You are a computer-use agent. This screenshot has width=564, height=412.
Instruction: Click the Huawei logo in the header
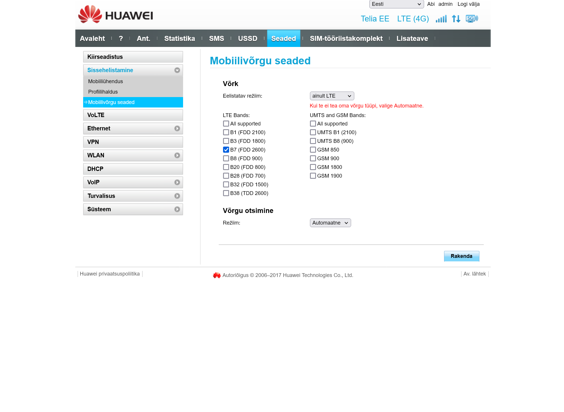(115, 14)
